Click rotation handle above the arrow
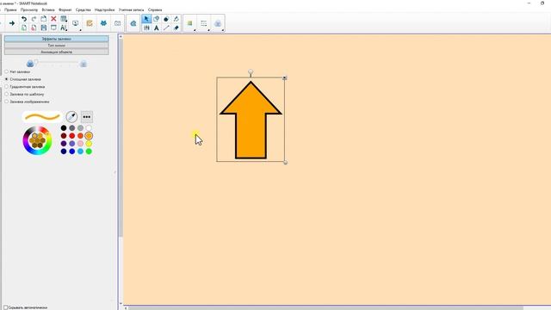Screen dimensions: 551x310 [251, 72]
